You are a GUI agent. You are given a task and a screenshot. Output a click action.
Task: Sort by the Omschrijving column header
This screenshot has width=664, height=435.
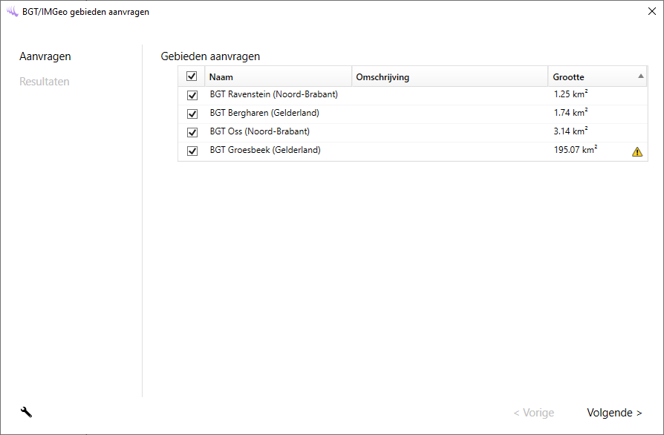pos(383,77)
